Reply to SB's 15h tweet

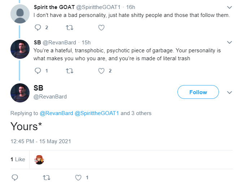coord(38,71)
